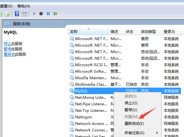Select the Net.Tcp Listener... service
184x137 pixels.
point(91,111)
